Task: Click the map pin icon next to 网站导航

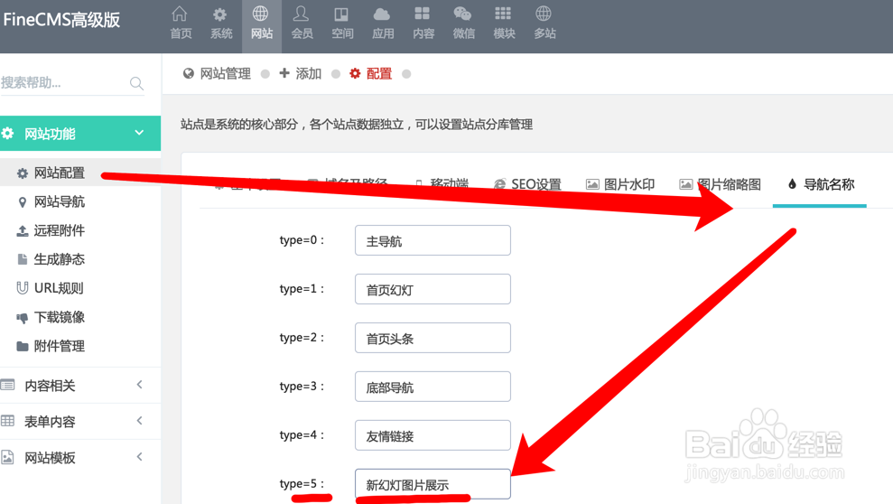Action: pos(23,202)
